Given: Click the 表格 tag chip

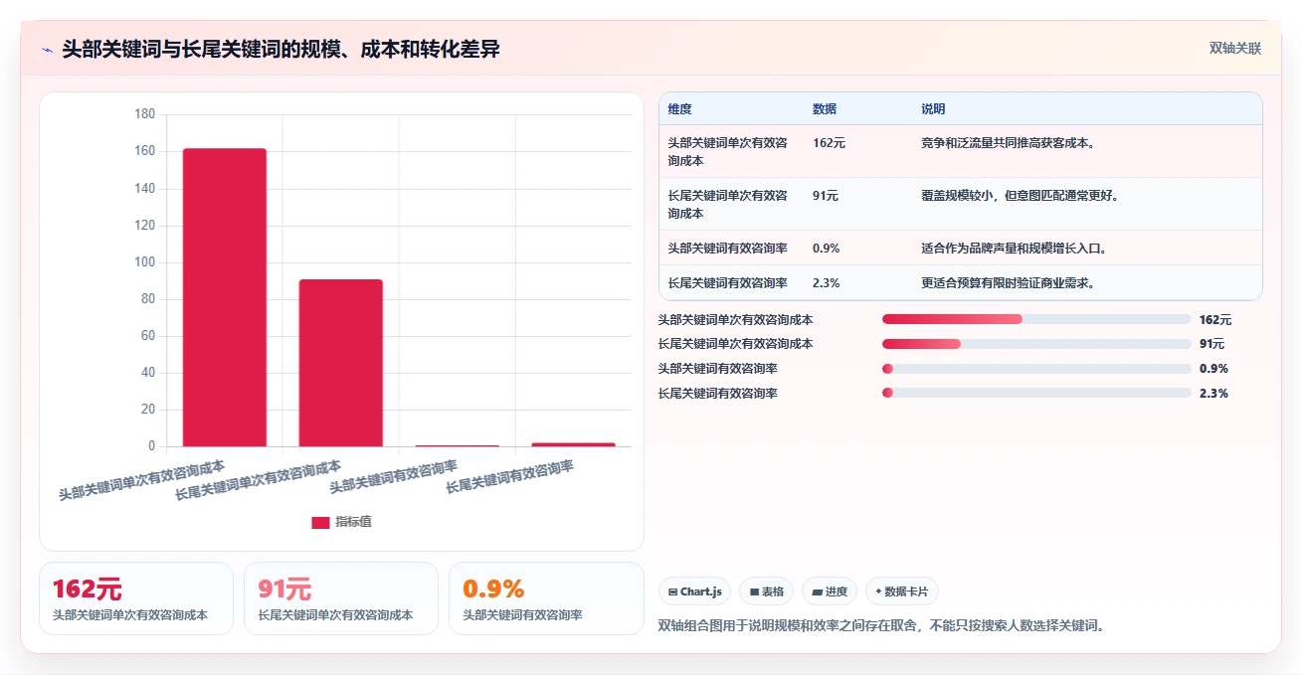Looking at the screenshot, I should [x=766, y=591].
